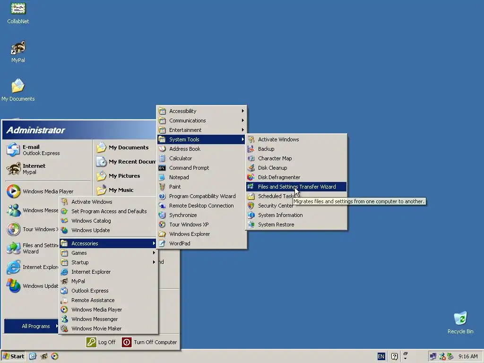Choose Internet Explorer in All Programs list
This screenshot has width=484, height=363.
coord(108,272)
